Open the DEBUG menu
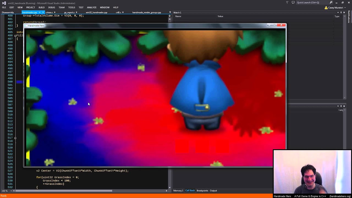The width and height of the screenshot is (352, 198). (x=51, y=7)
